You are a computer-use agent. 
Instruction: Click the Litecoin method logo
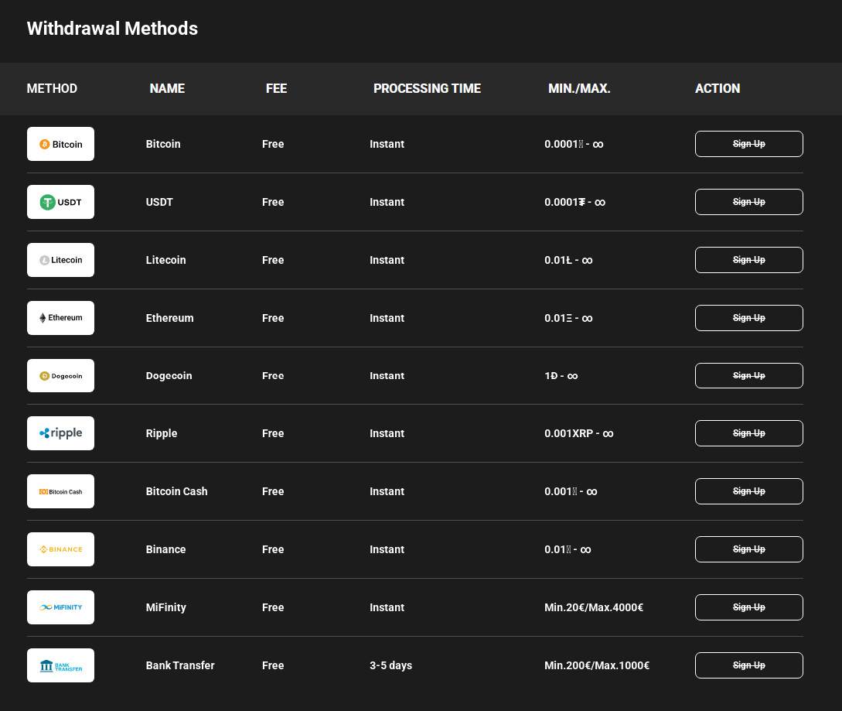coord(60,260)
